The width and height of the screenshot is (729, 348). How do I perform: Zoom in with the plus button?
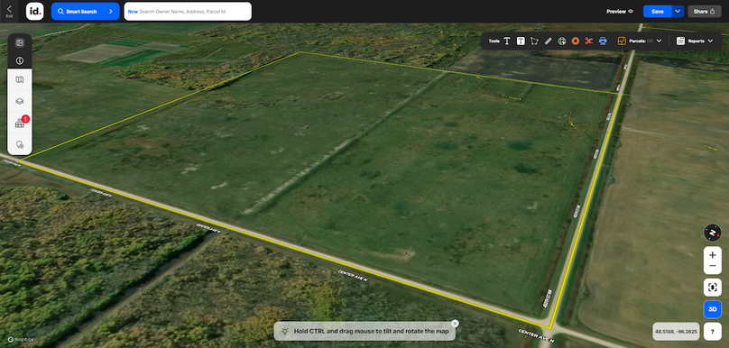(712, 255)
